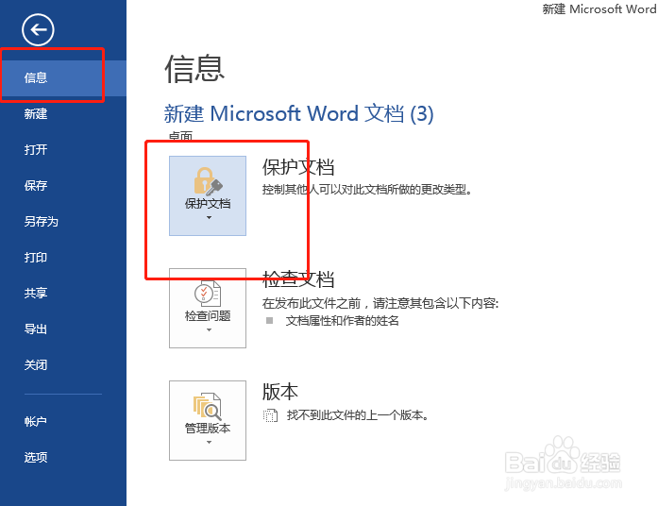The image size is (658, 506).
Task: Click the back arrow circle icon
Action: click(38, 30)
